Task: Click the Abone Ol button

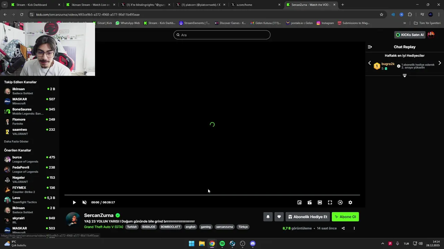Action: (x=345, y=217)
